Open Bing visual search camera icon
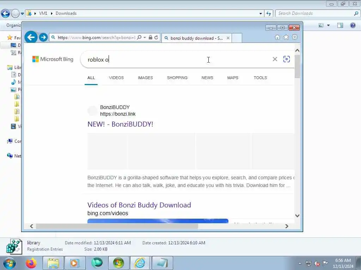361x270 pixels. click(x=286, y=59)
